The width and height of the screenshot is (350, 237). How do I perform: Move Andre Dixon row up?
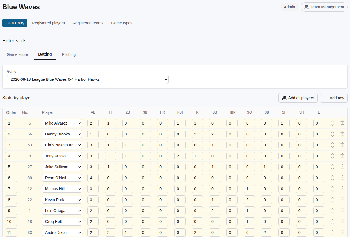[333, 231]
